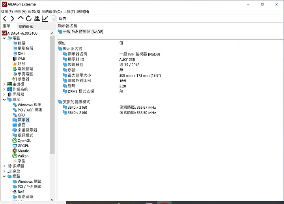The height and width of the screenshot is (204, 284).
Task: Expand the 伺服器 tree node
Action: point(4,95)
